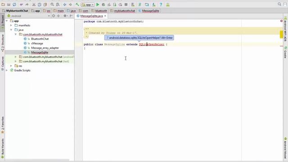Close the MessageSqlite.java tab
The height and width of the screenshot is (162, 288).
click(x=105, y=16)
